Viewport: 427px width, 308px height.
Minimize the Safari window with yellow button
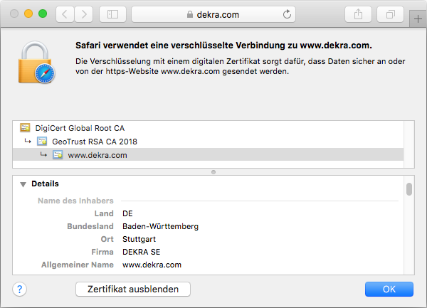coord(28,14)
